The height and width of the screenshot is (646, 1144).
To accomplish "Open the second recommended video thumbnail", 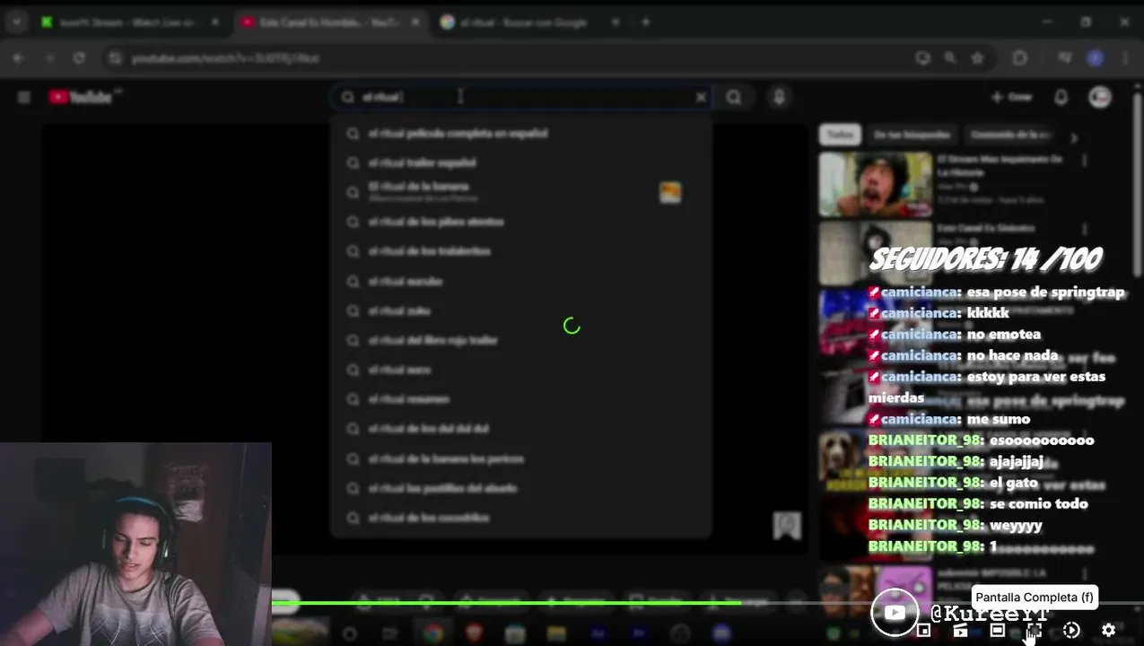I will pos(875,253).
